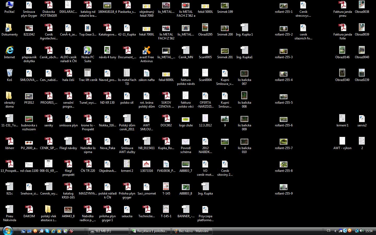Switch to the 512 MB (F:) taskbar window

108,231
